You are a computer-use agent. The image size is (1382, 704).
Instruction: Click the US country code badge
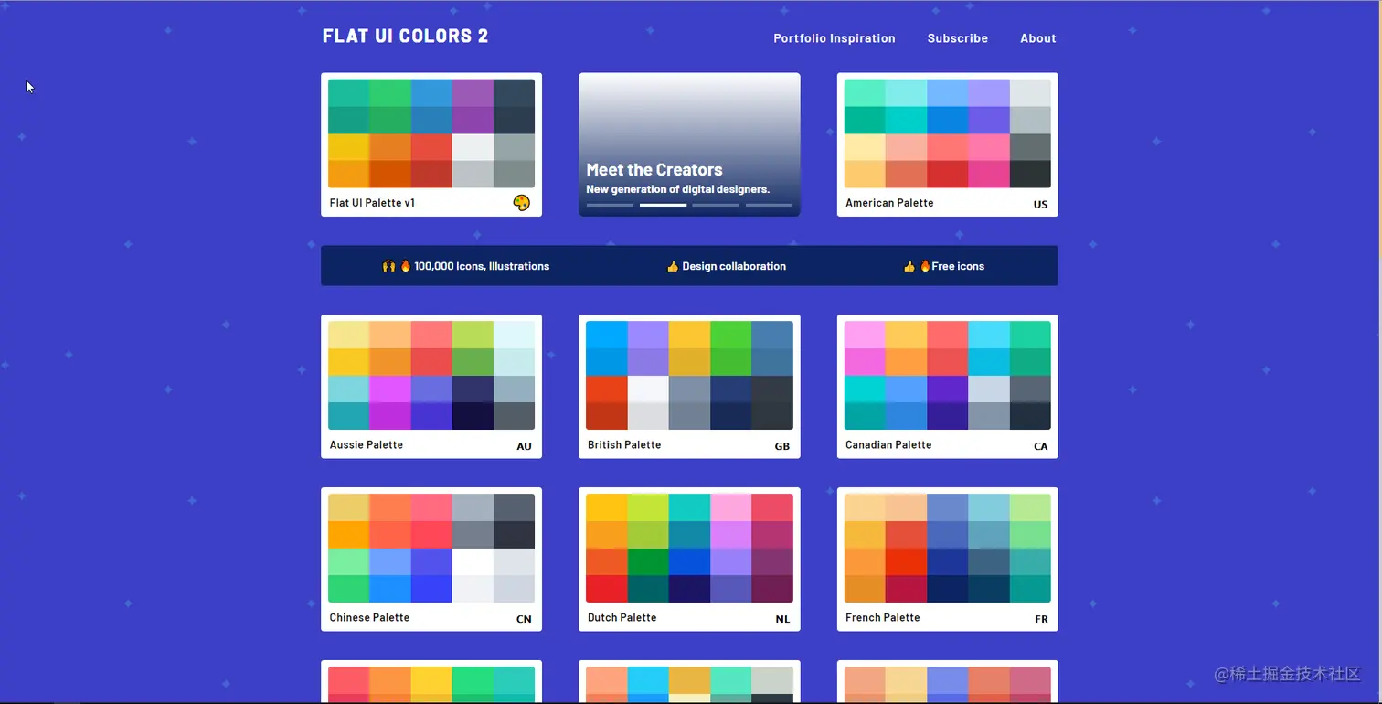1040,205
